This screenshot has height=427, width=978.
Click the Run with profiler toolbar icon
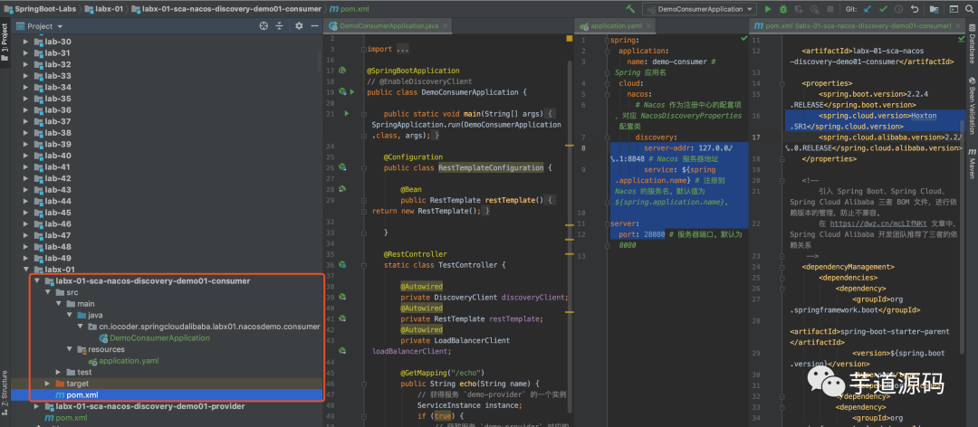pyautogui.click(x=814, y=9)
